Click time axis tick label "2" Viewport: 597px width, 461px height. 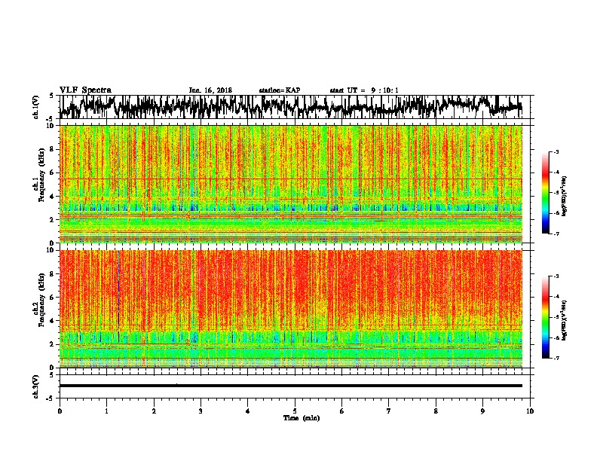(x=154, y=411)
